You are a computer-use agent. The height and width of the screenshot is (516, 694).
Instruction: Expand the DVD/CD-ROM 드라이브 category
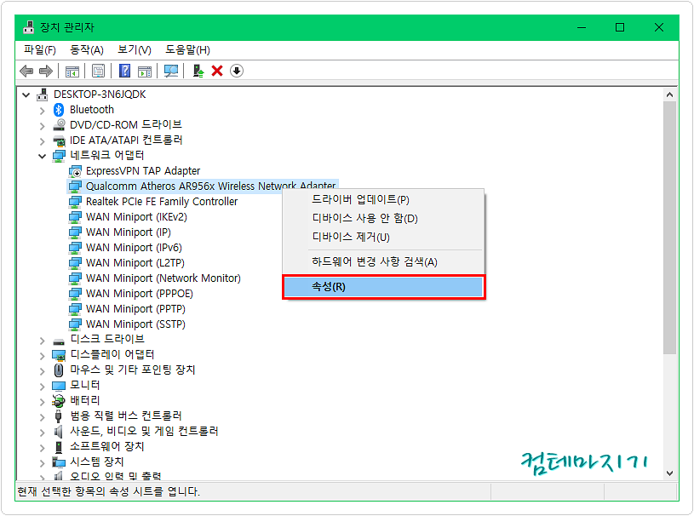[x=42, y=126]
